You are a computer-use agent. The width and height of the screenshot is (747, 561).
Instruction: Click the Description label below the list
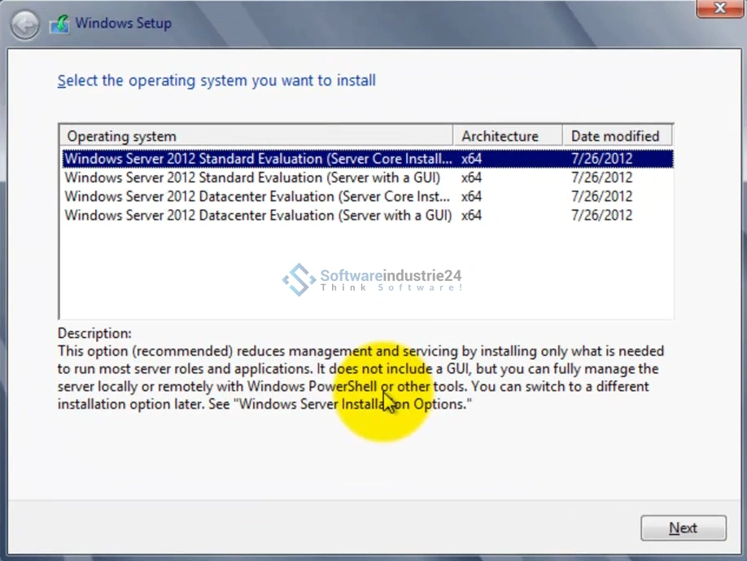94,333
